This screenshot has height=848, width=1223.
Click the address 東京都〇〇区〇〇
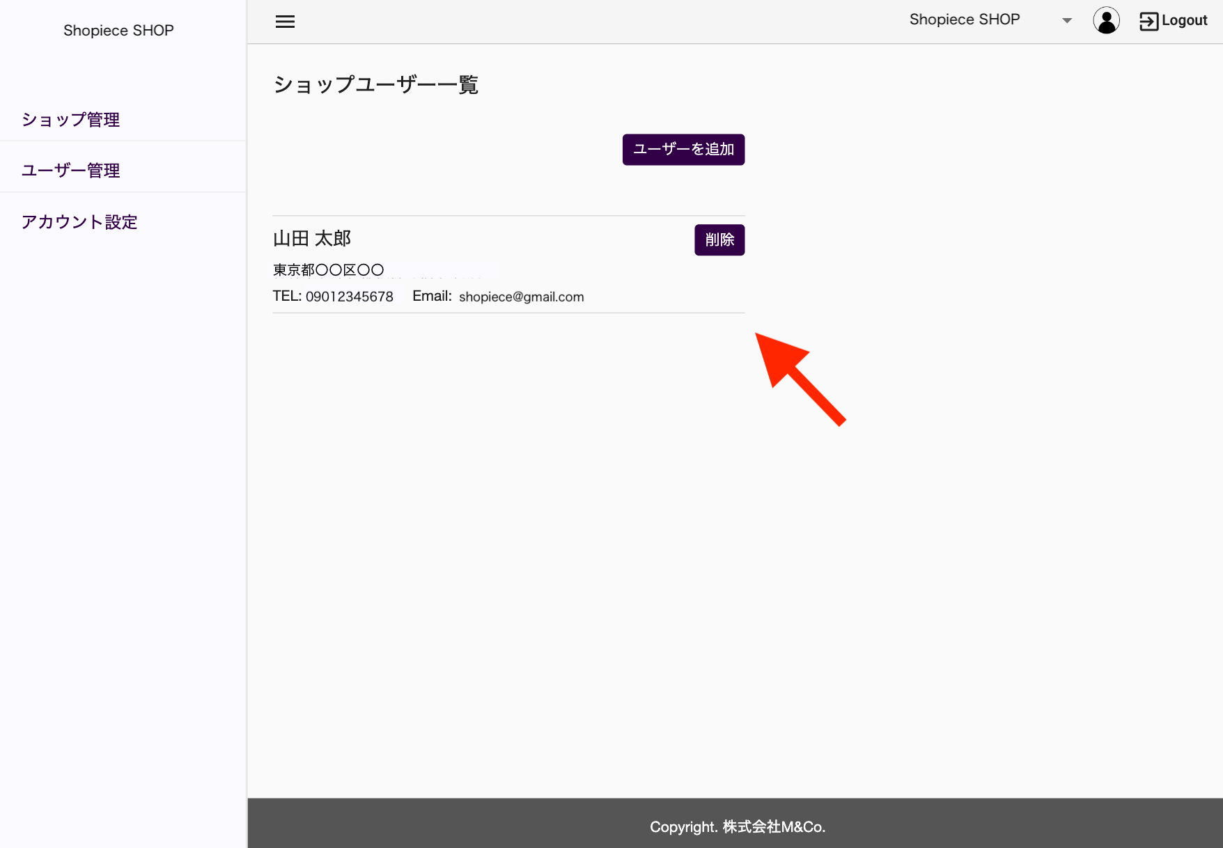pos(328,270)
